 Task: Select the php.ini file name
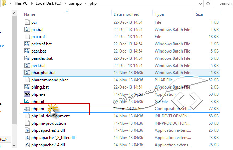click(38, 109)
